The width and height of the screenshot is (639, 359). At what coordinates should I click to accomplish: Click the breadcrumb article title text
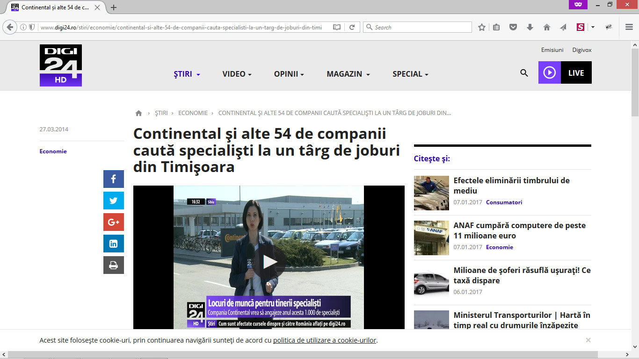pos(335,113)
